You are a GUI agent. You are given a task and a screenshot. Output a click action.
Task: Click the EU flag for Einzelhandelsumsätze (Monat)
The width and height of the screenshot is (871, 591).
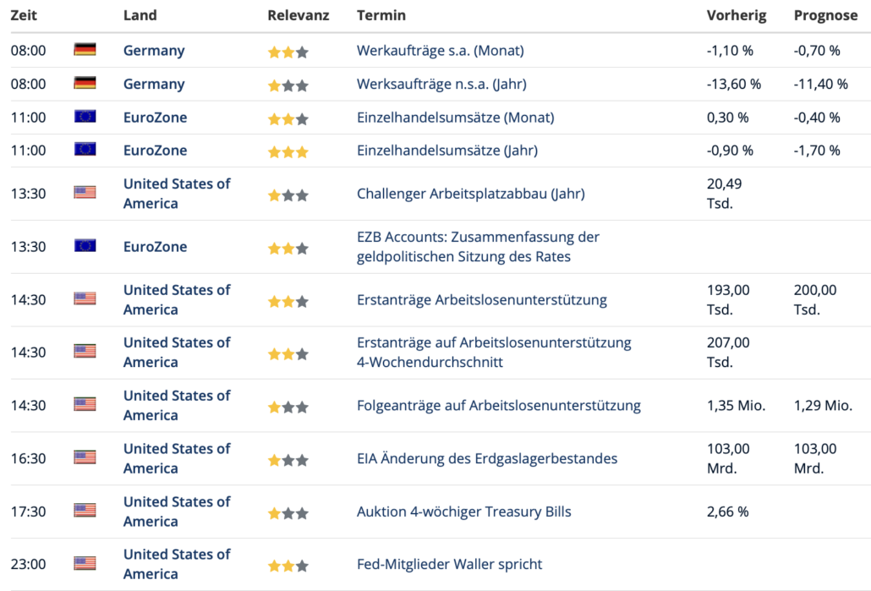point(85,117)
